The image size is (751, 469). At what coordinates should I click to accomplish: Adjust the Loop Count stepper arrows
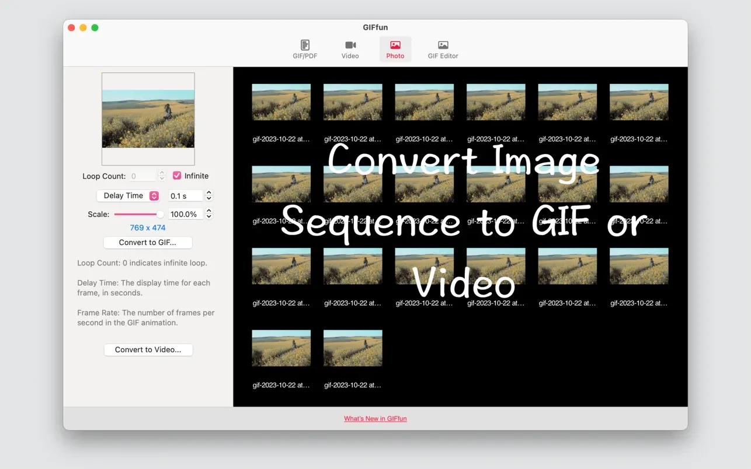click(x=162, y=176)
